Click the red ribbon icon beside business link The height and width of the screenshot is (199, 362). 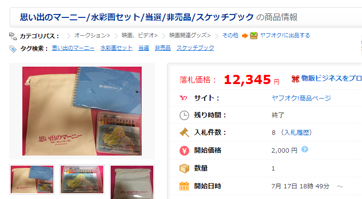[296, 79]
